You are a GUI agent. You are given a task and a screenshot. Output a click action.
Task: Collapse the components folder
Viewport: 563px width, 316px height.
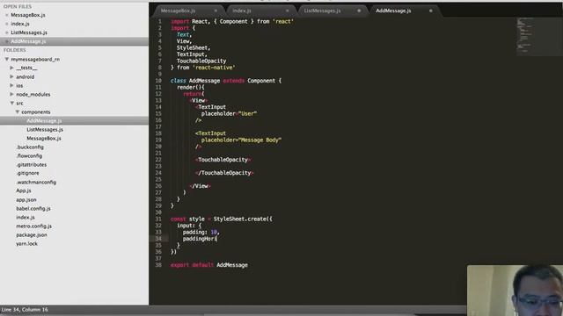(x=18, y=112)
